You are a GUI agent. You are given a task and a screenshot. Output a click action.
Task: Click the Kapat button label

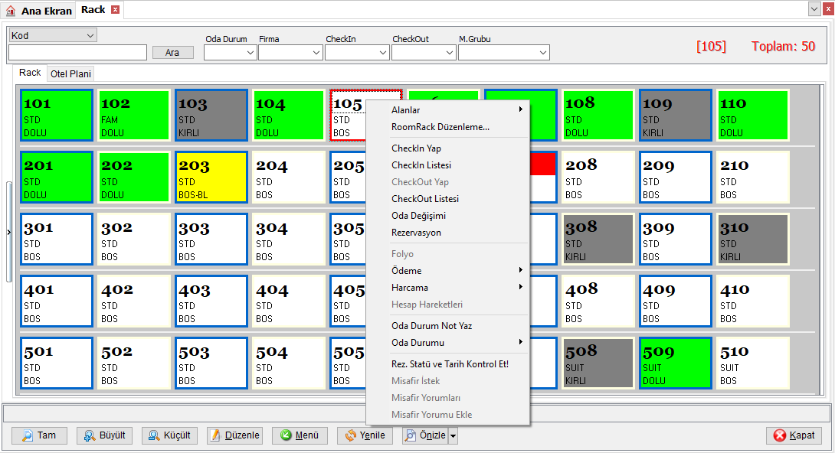(x=802, y=435)
